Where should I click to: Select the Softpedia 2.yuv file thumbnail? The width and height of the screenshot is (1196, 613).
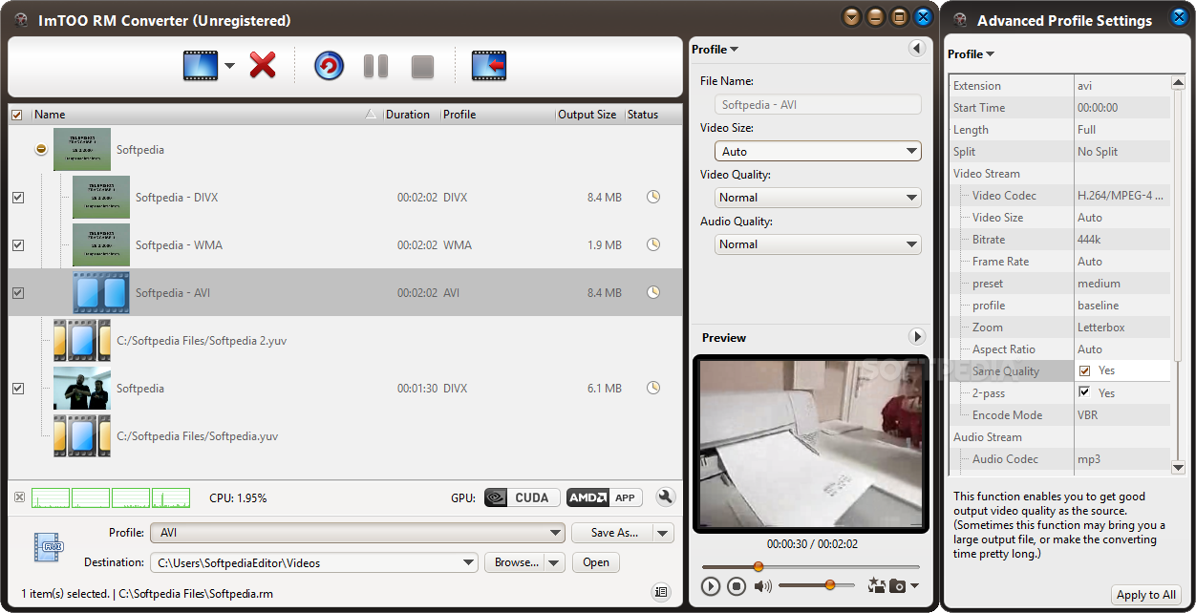click(82, 340)
